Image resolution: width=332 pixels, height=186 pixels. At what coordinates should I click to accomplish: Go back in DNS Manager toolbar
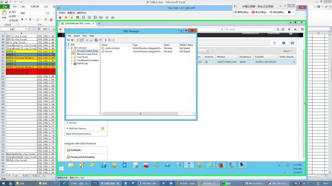[68, 40]
